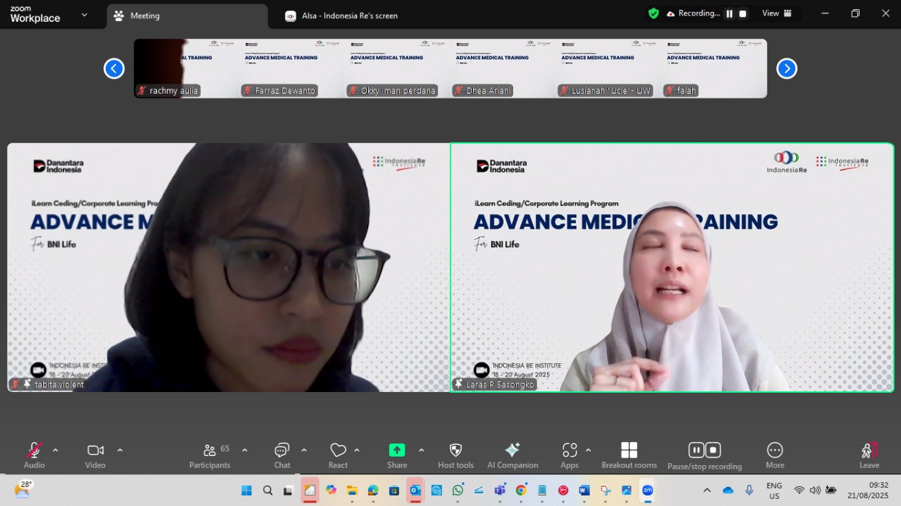Open the Chat panel
The height and width of the screenshot is (506, 901).
[282, 455]
